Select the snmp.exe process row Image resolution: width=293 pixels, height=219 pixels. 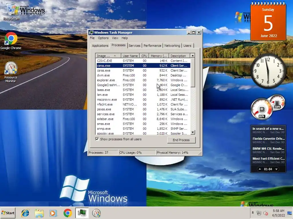(x=143, y=129)
